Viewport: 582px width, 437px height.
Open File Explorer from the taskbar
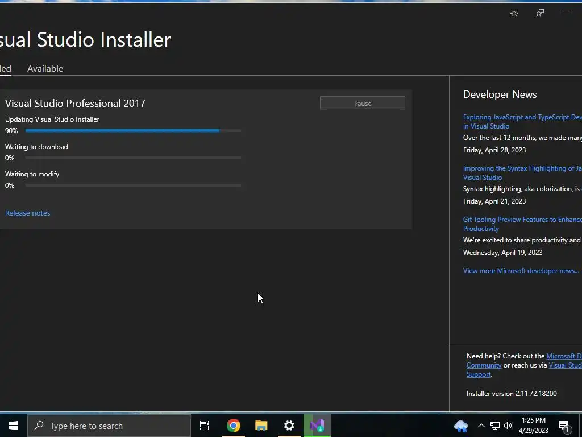click(x=261, y=426)
